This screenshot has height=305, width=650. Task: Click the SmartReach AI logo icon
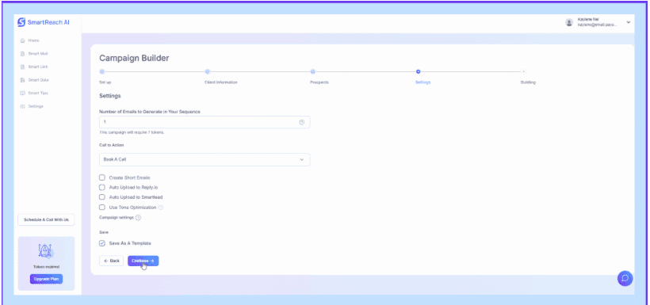[x=21, y=22]
